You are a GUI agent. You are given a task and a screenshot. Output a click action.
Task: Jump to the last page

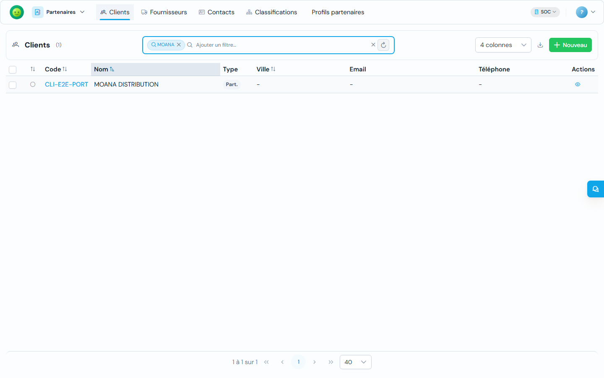pyautogui.click(x=331, y=362)
